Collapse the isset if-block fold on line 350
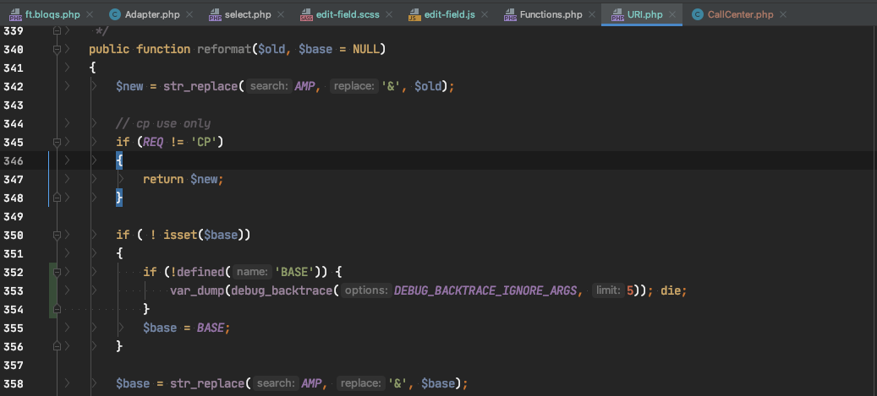The height and width of the screenshot is (396, 877). tap(57, 235)
